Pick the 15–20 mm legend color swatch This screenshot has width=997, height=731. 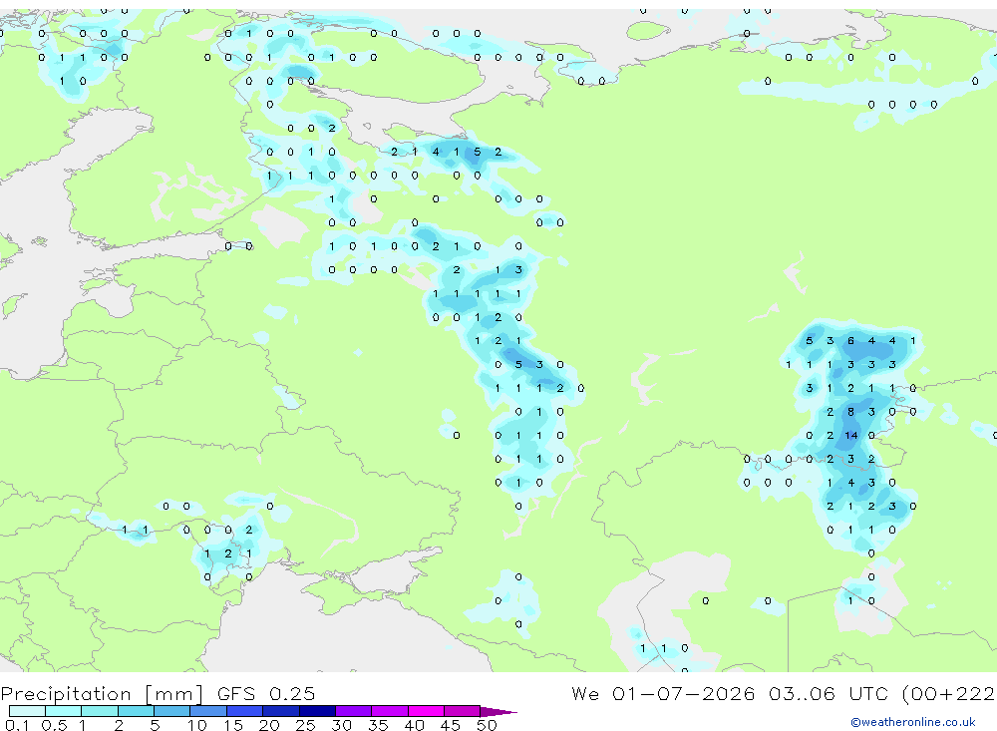[x=245, y=711]
